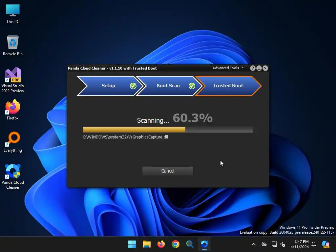Screen dimensions: 336x252
Task: Open the clock and date flyout
Action: 300,244
